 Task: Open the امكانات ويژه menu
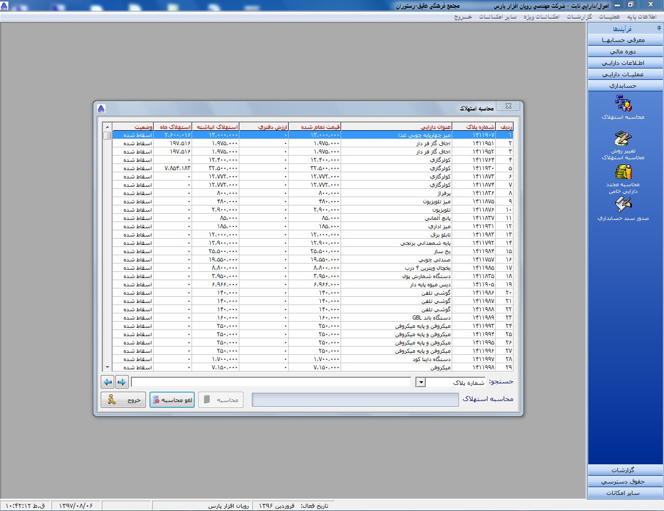point(541,17)
